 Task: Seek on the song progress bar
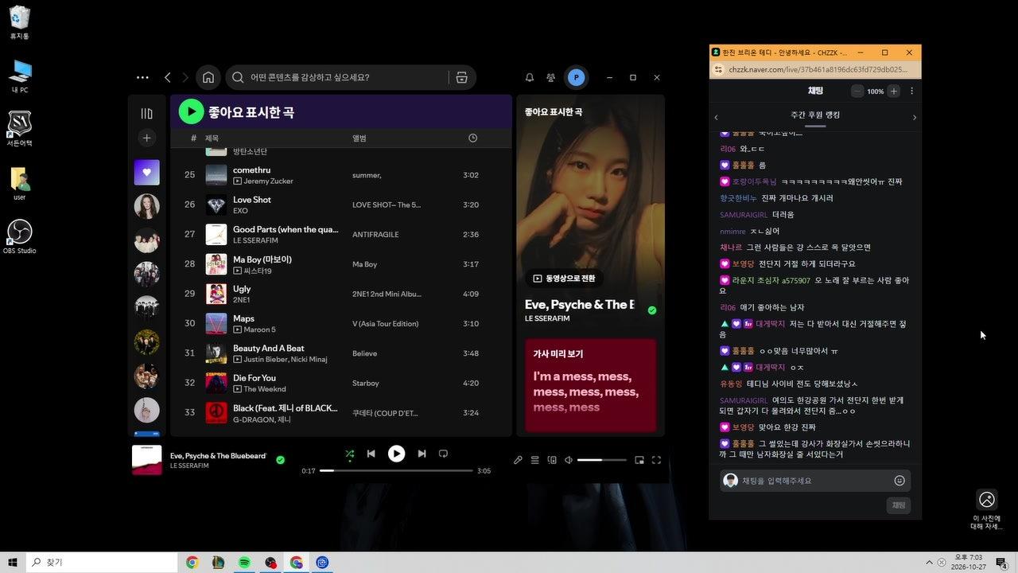click(x=395, y=470)
